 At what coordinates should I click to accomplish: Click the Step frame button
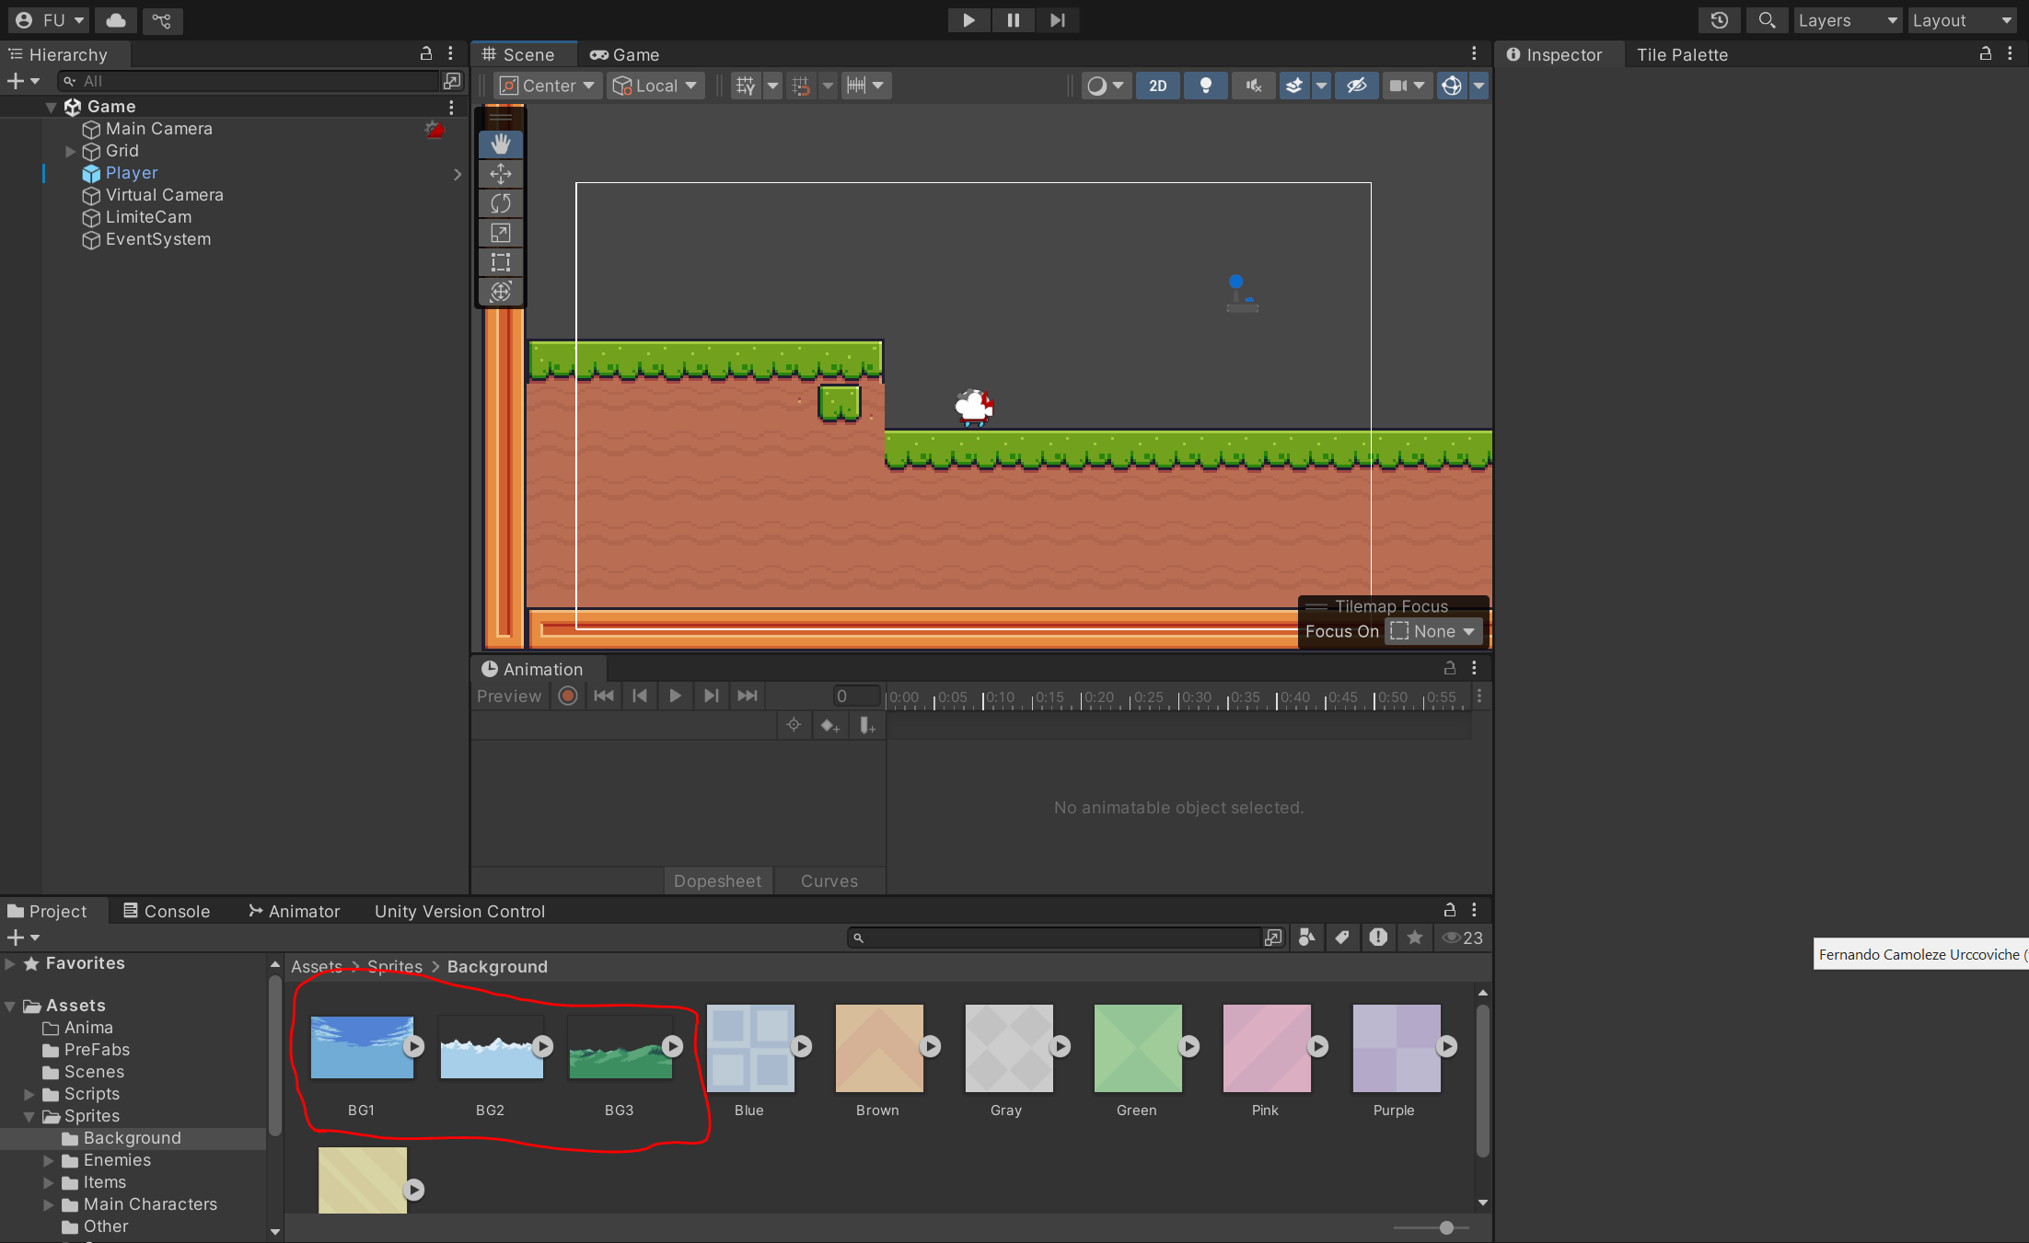[x=1057, y=20]
